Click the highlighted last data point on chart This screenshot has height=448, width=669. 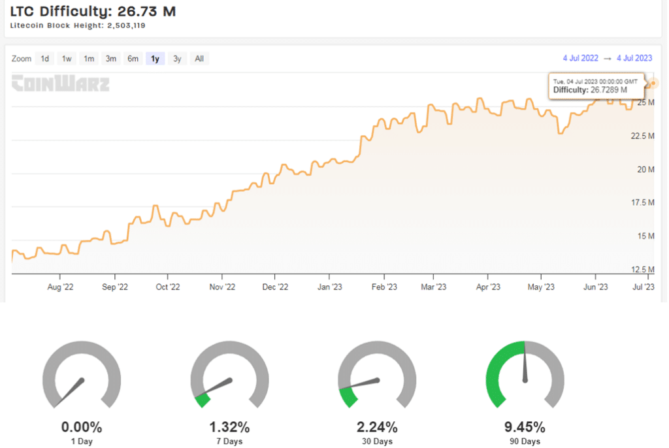(653, 83)
